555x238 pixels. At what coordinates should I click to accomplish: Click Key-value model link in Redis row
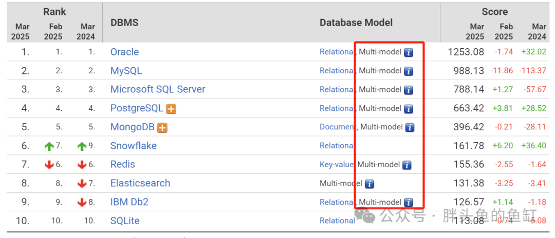[x=337, y=165]
